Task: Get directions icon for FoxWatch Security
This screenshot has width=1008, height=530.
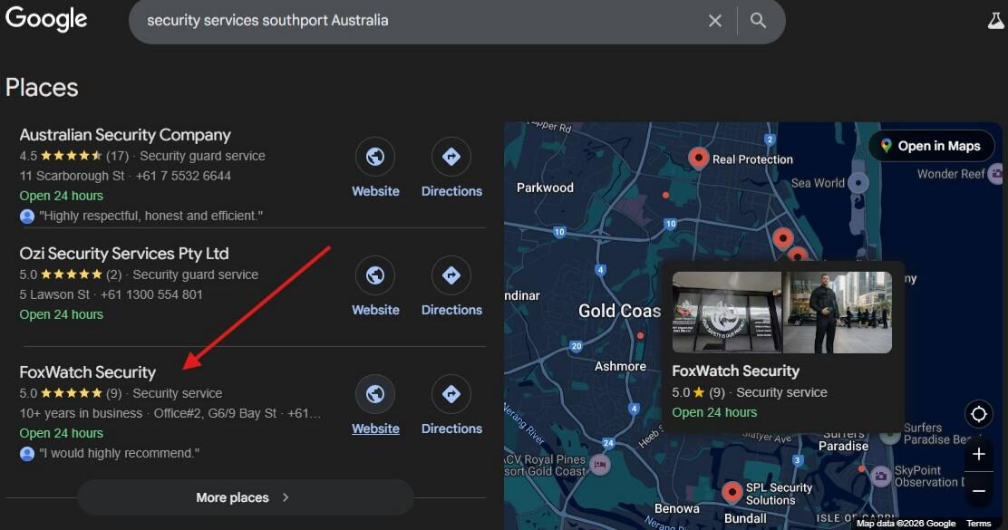Action: tap(451, 394)
